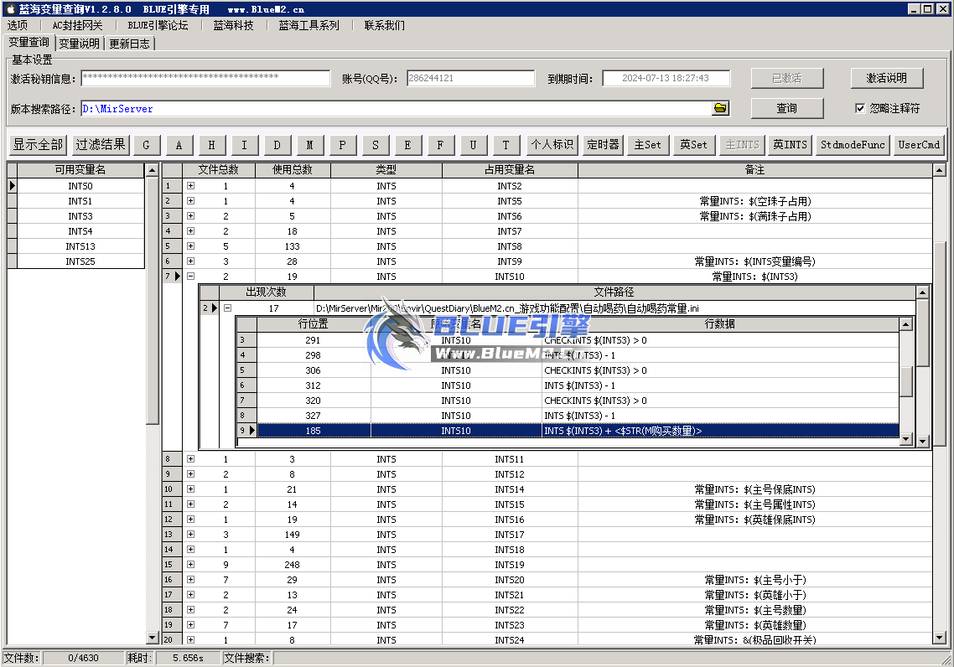Click the app icon in the title bar
This screenshot has width=954, height=667.
[11, 9]
